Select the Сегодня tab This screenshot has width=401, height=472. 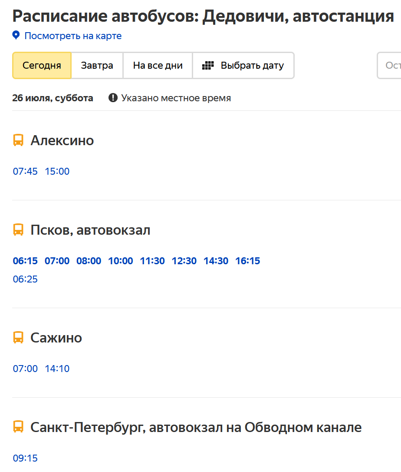click(x=42, y=66)
